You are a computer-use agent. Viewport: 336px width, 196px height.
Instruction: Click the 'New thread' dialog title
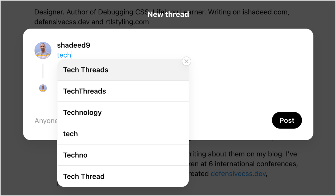(168, 14)
